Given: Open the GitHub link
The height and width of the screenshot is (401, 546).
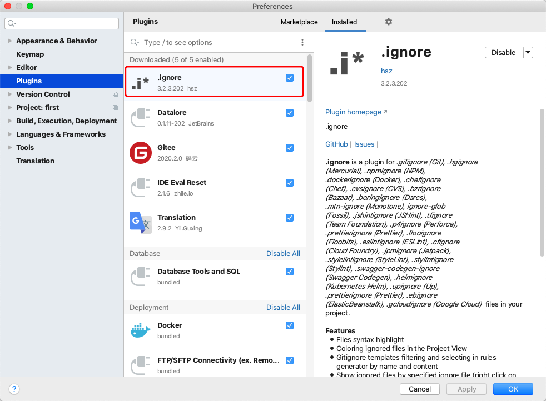Looking at the screenshot, I should (336, 144).
